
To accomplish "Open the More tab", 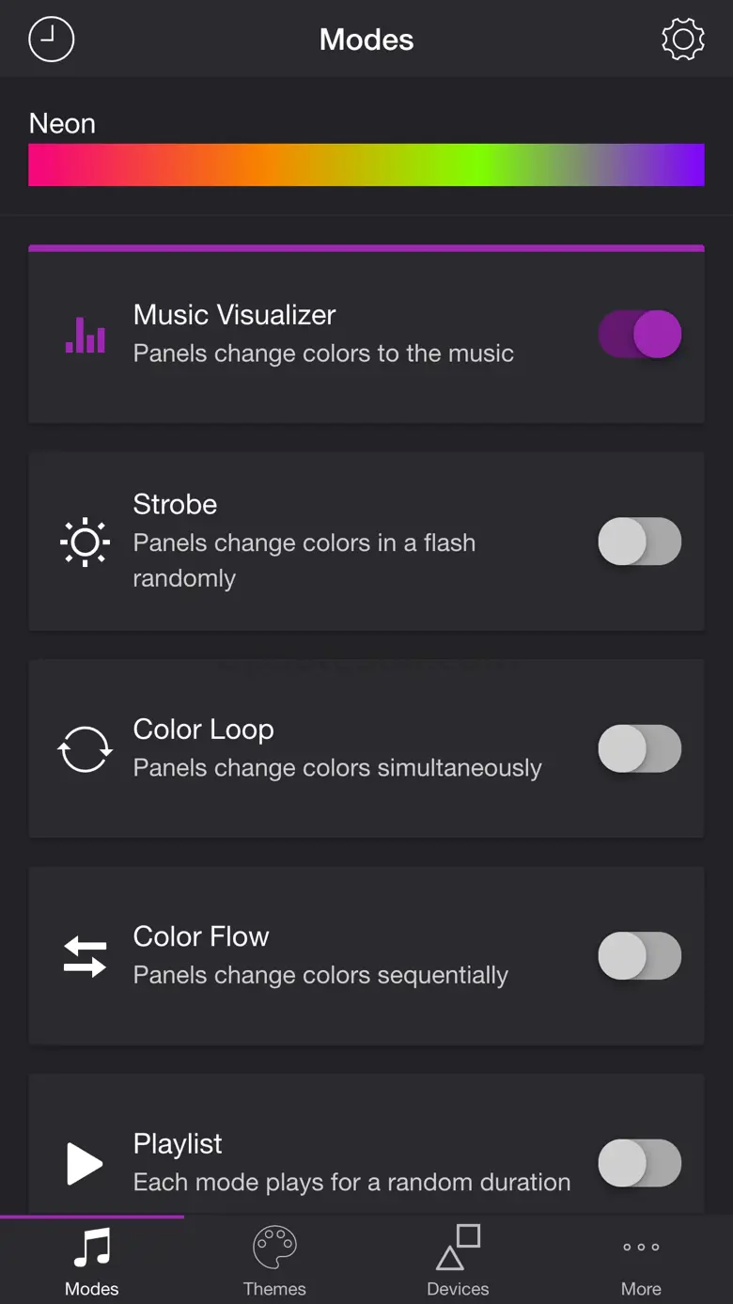I will (641, 1260).
